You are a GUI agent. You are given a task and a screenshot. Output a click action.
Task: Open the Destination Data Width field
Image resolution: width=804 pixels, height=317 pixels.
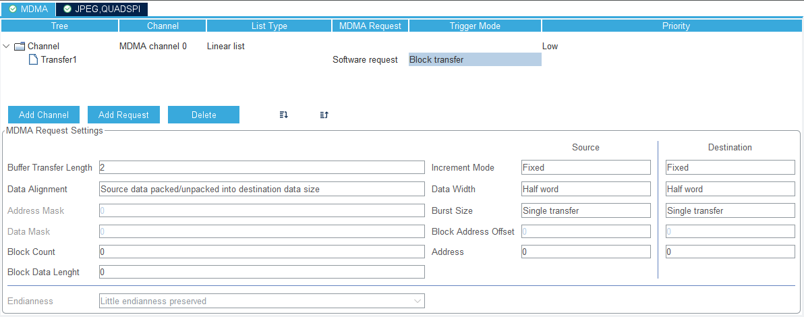[x=730, y=189]
